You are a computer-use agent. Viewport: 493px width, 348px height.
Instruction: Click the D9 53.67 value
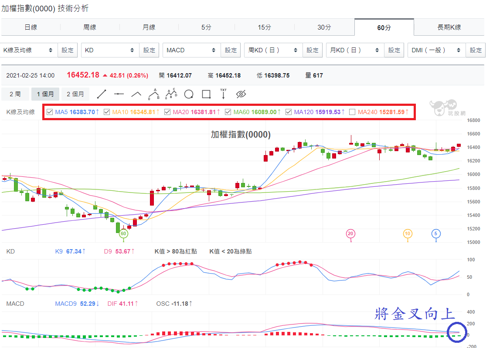tap(119, 251)
